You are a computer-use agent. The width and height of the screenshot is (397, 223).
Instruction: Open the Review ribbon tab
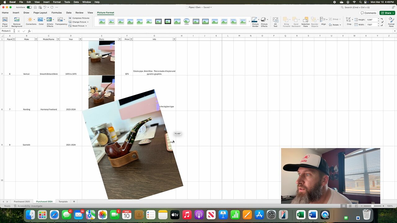pyautogui.click(x=79, y=13)
